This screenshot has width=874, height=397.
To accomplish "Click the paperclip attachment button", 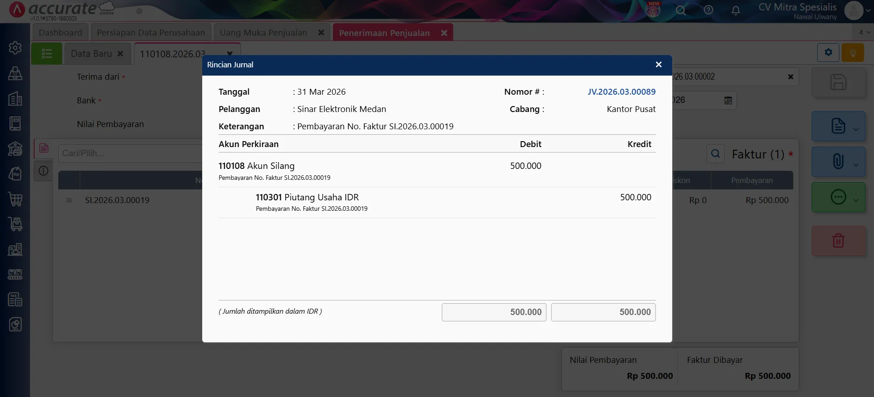I will pos(838,161).
